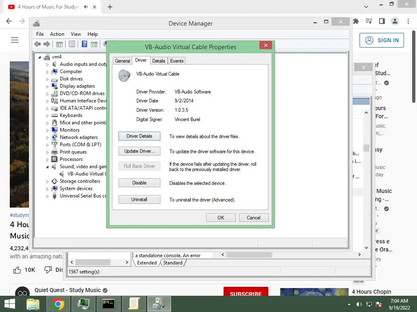Click the Quiet Quest channel avatar

click(x=22, y=291)
